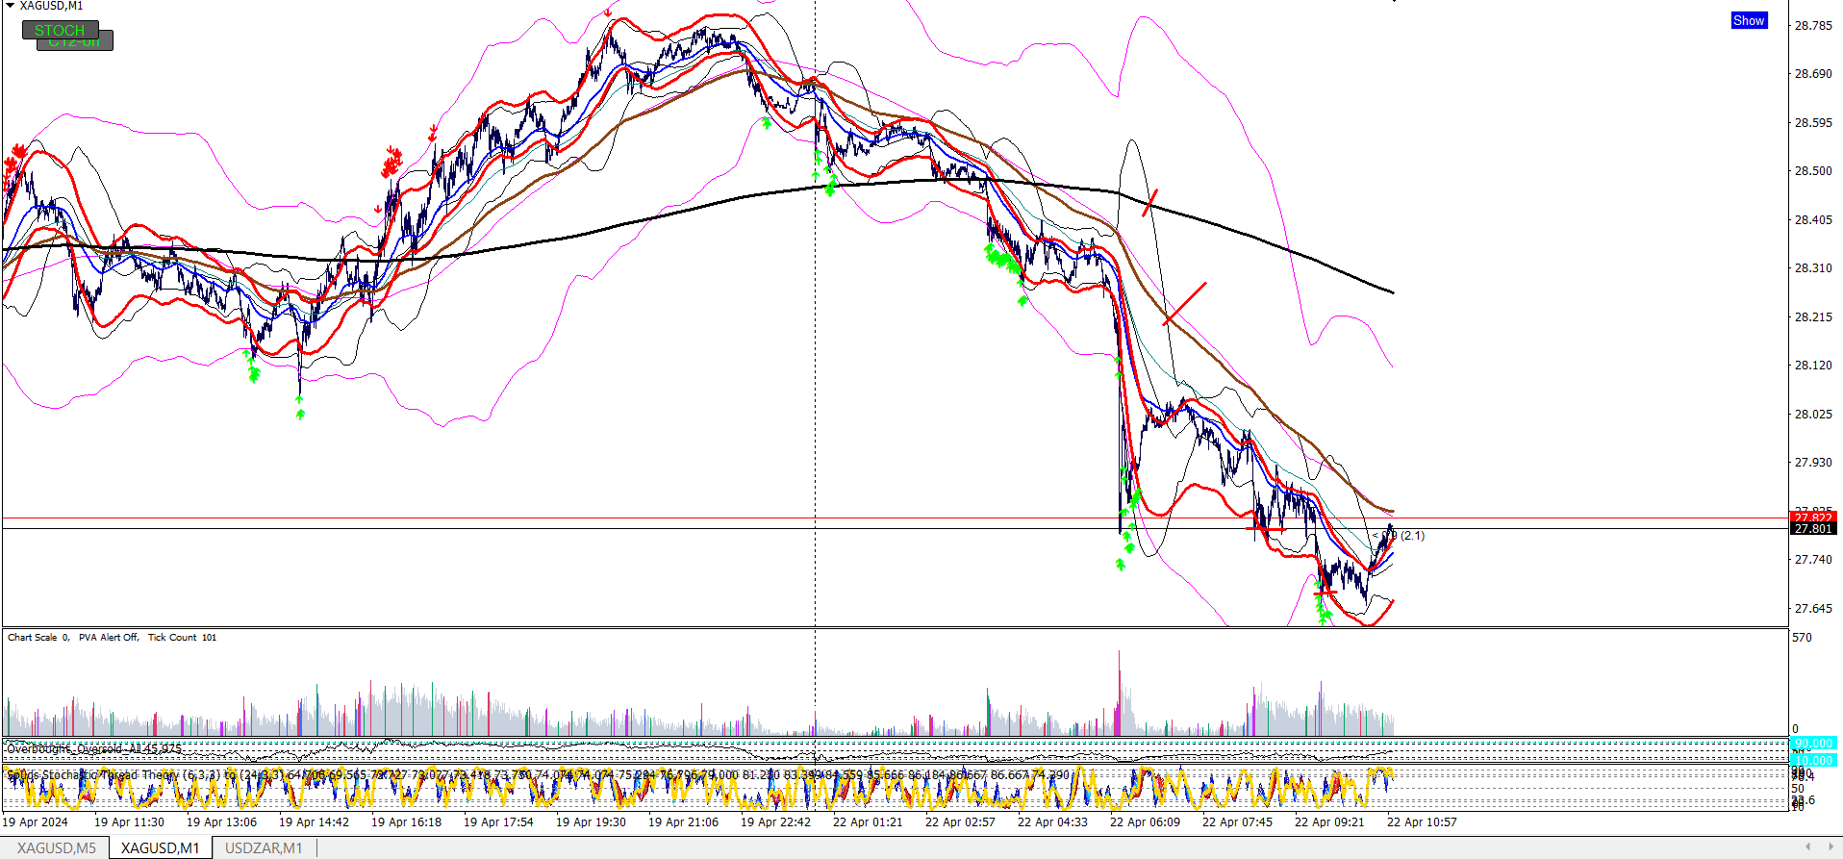The height and width of the screenshot is (859, 1843).
Task: Click the 27.930 value on the price axis
Action: (x=1813, y=462)
